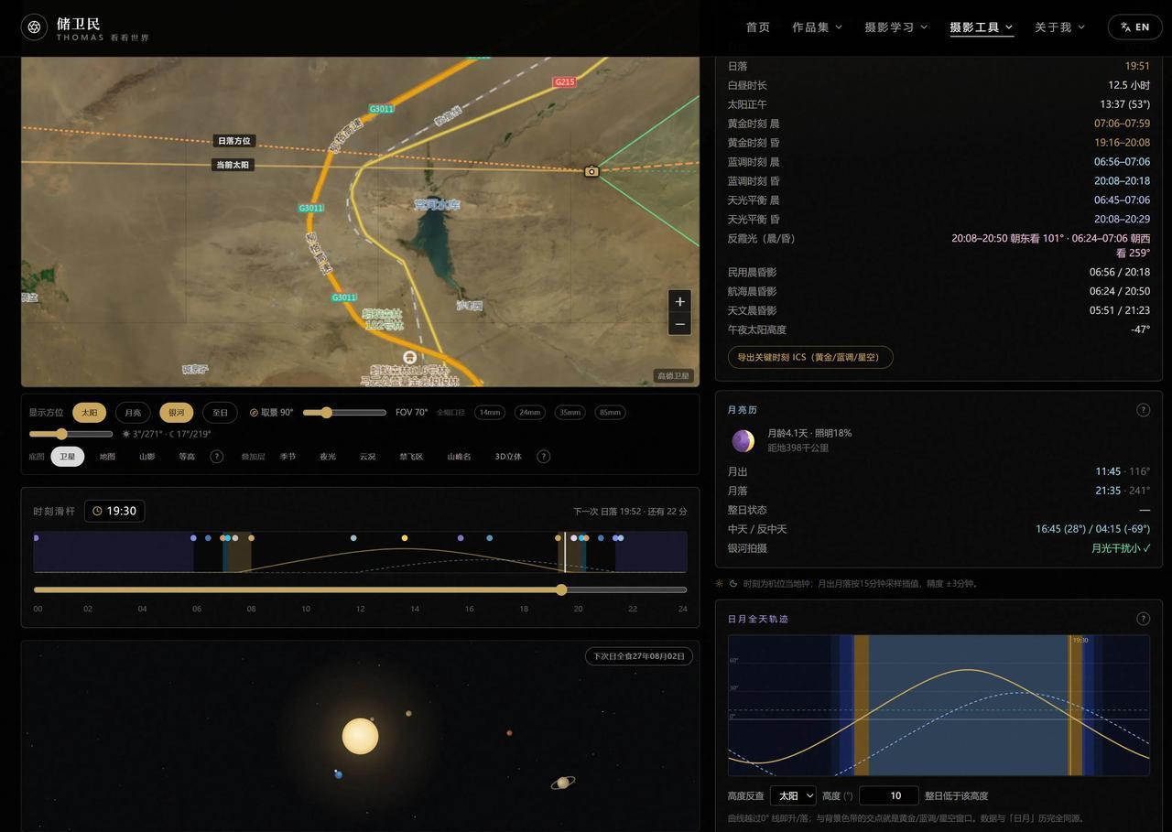Screen dimensions: 1172x832
Task: Click the aperture logo icon beside 储卫民
Action: (x=34, y=27)
